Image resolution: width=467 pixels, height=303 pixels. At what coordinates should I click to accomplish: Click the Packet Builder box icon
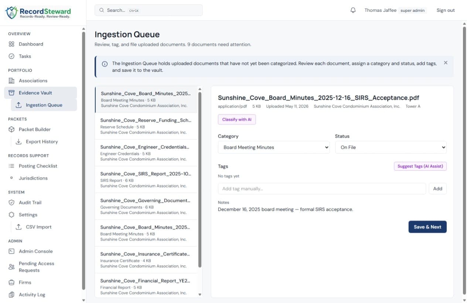coord(11,129)
